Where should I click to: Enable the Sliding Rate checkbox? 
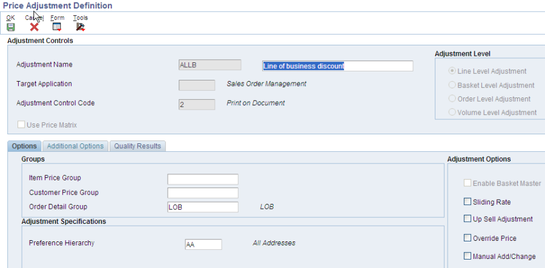tap(467, 201)
